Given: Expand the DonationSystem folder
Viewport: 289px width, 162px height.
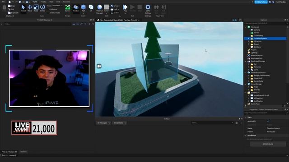Looking at the screenshot, I should (x=248, y=38).
